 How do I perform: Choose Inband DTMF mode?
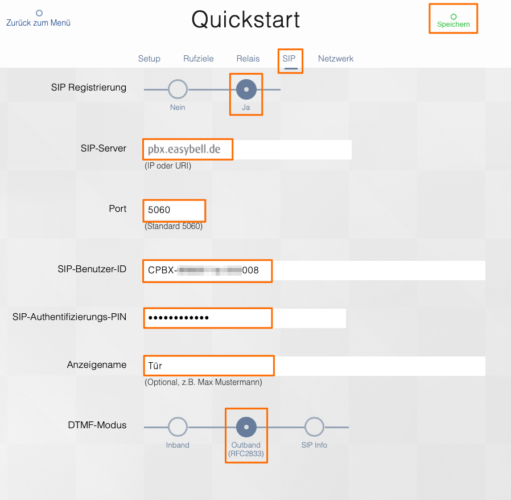(x=178, y=427)
